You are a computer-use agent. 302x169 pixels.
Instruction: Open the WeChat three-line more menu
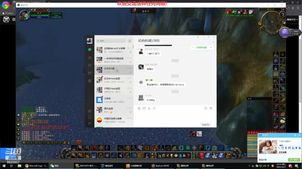pyautogui.click(x=90, y=123)
